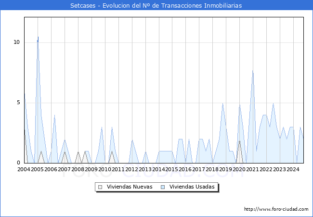Click the 2021 peak of used housing
Image resolution: width=313 pixels, height=217 pixels.
tap(253, 71)
